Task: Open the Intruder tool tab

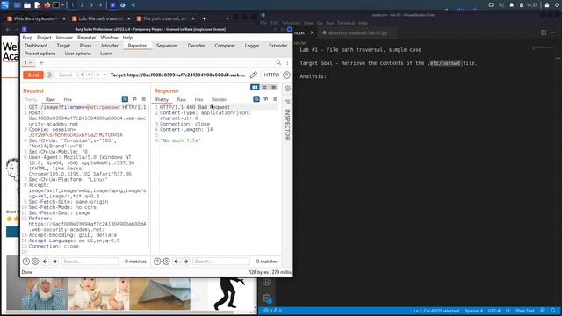Action: pyautogui.click(x=110, y=46)
